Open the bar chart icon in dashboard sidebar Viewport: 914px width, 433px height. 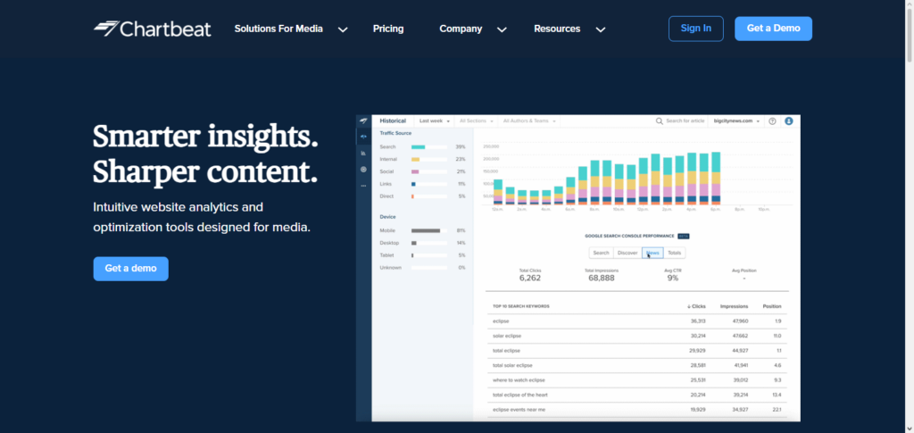[x=364, y=154]
